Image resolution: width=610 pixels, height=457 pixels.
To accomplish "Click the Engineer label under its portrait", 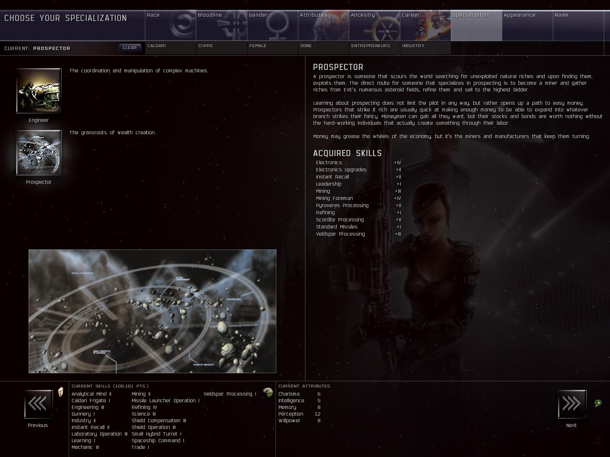I will click(39, 120).
